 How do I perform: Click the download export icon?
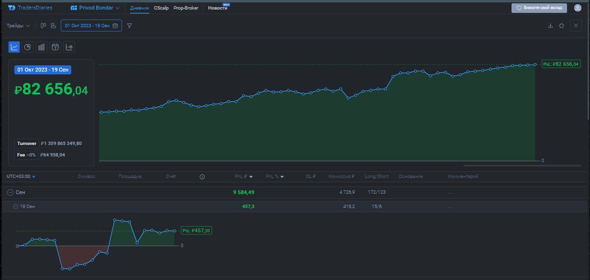550,26
